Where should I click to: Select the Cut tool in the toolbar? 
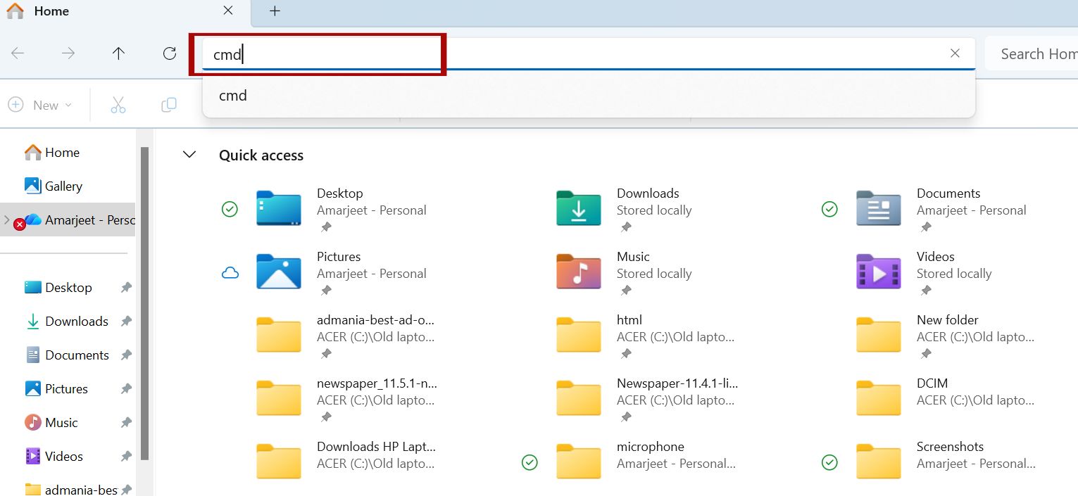point(118,104)
